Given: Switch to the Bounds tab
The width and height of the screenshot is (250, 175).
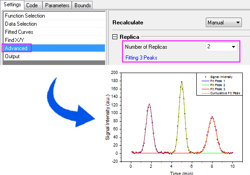Looking at the screenshot, I should click(83, 5).
